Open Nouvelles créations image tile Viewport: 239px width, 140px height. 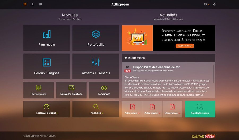[x=71, y=90]
